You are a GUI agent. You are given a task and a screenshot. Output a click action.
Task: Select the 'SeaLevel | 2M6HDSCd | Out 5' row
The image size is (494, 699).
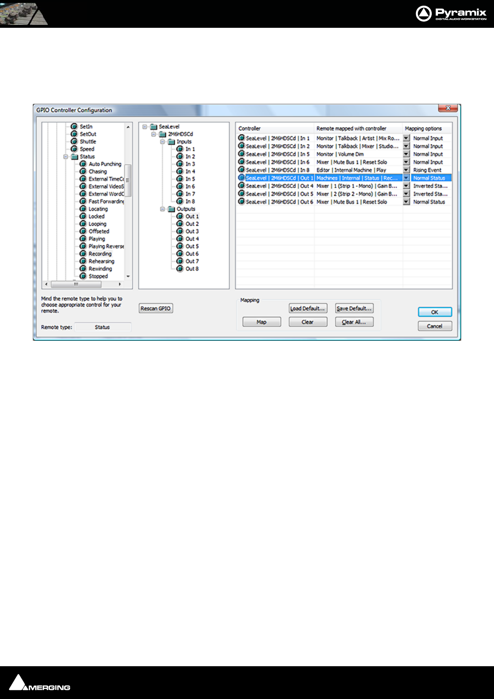(344, 194)
